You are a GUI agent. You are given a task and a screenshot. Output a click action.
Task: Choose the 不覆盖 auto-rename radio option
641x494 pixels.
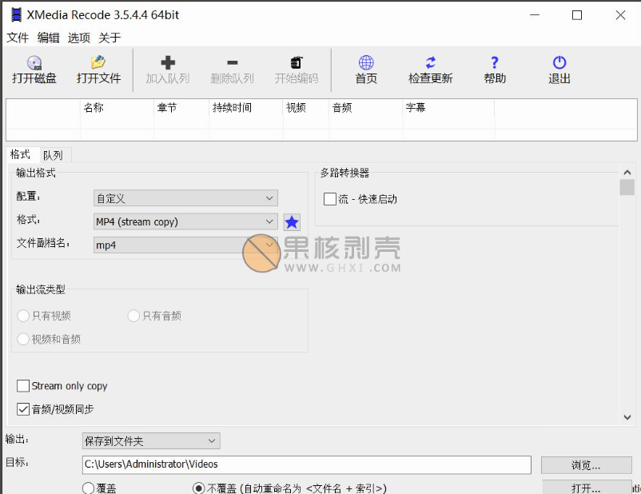point(199,488)
